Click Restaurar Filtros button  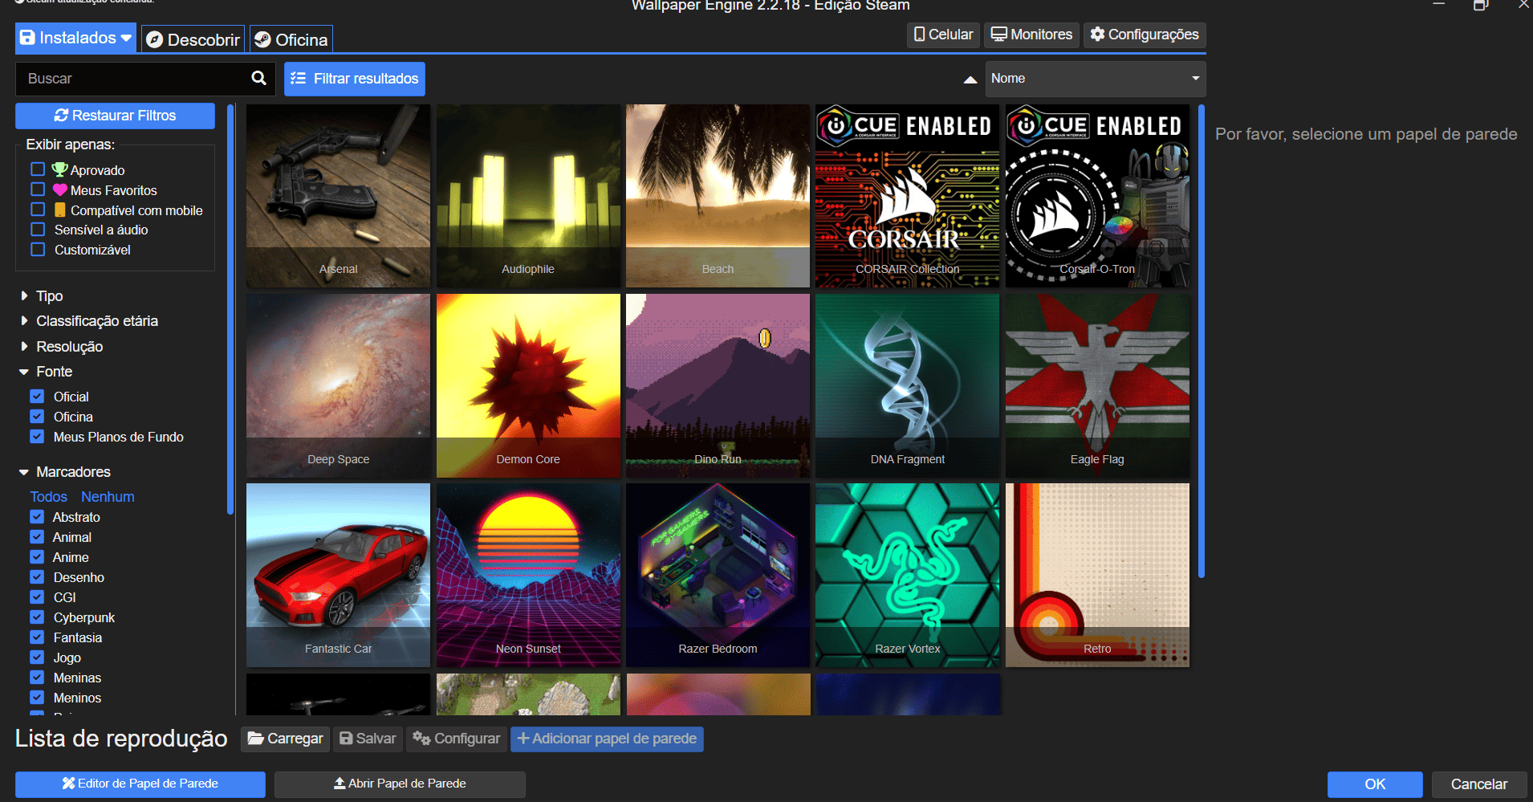coord(115,116)
